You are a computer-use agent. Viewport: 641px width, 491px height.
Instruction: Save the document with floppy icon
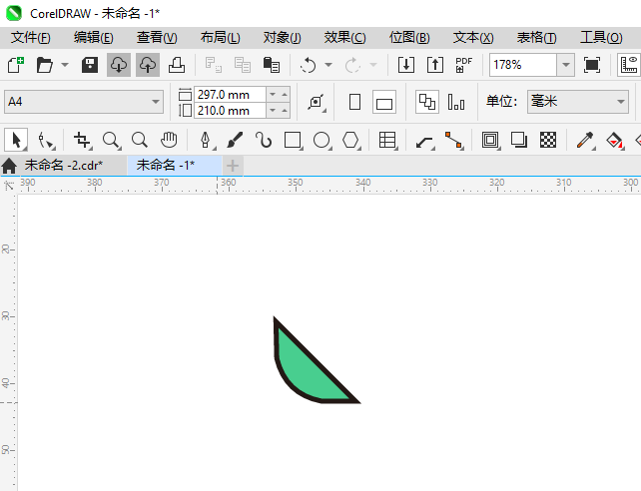coord(90,65)
